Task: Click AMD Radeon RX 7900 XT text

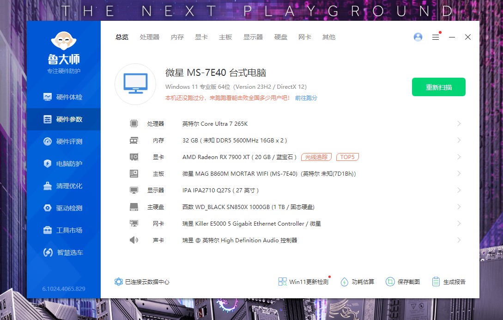Action: coord(239,157)
